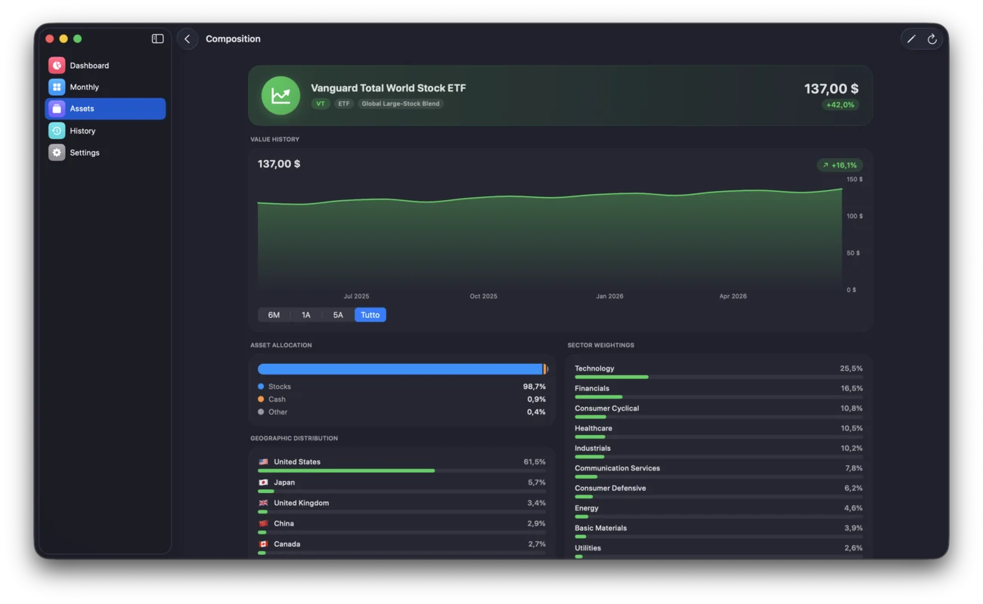Click the Energy sector label
The width and height of the screenshot is (983, 604).
(587, 508)
